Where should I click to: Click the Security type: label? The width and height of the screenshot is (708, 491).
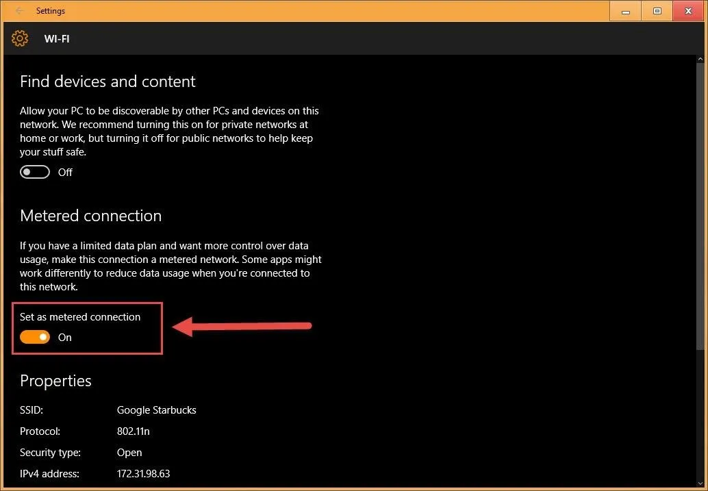click(50, 453)
